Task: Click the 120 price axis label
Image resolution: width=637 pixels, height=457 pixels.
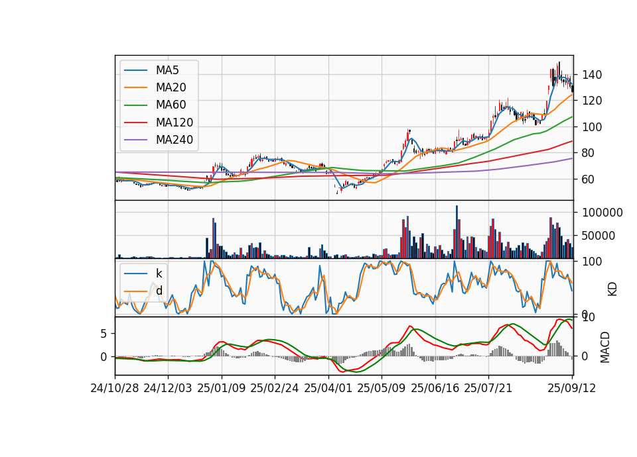Action: point(592,101)
